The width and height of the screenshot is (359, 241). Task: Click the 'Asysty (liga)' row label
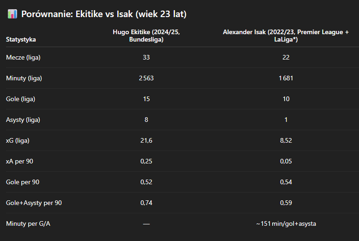23,120
